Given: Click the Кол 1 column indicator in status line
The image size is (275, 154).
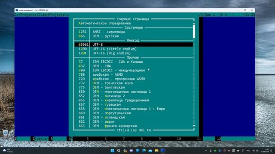Looking at the screenshot, I should 210,15.
